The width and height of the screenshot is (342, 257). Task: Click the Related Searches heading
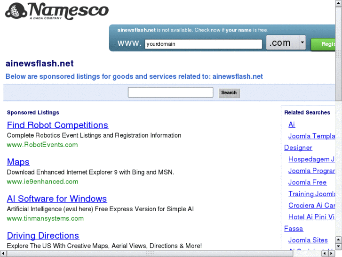(x=307, y=112)
